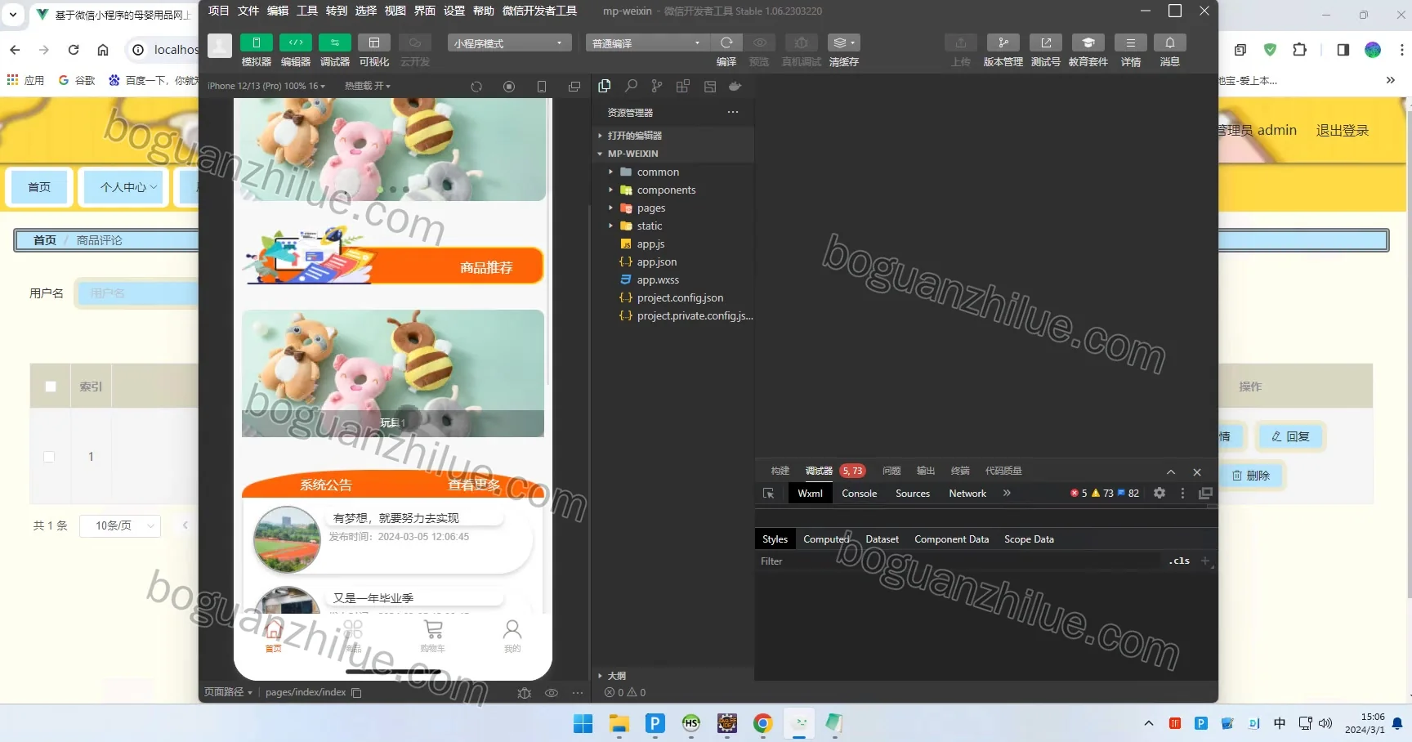Open the search magnifier in sidebar

tap(631, 86)
